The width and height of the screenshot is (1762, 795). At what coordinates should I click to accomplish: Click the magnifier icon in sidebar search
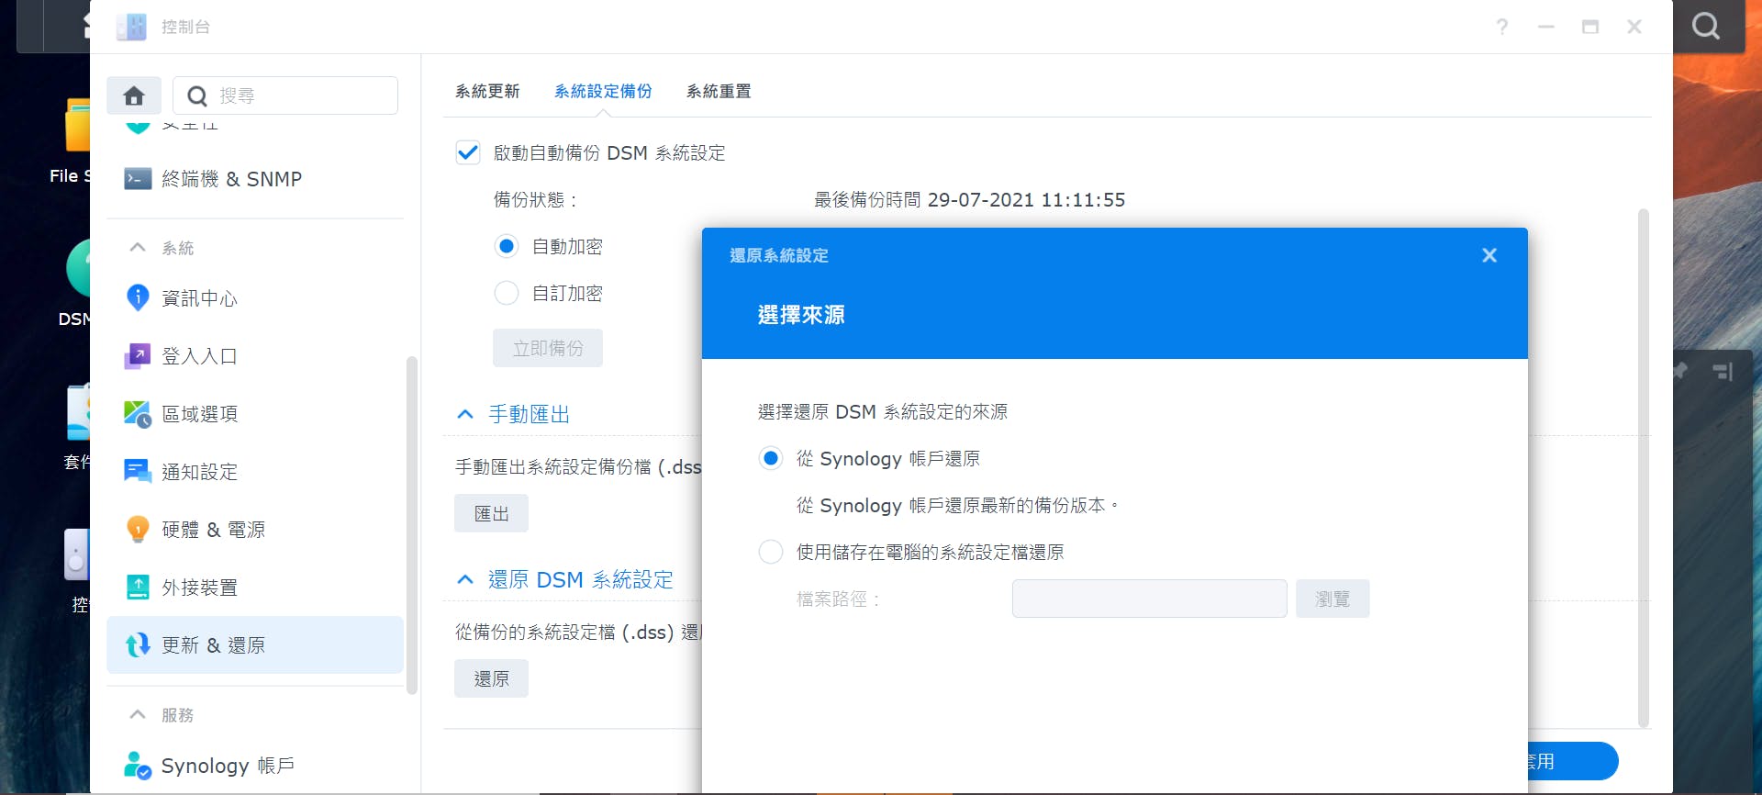pyautogui.click(x=196, y=95)
